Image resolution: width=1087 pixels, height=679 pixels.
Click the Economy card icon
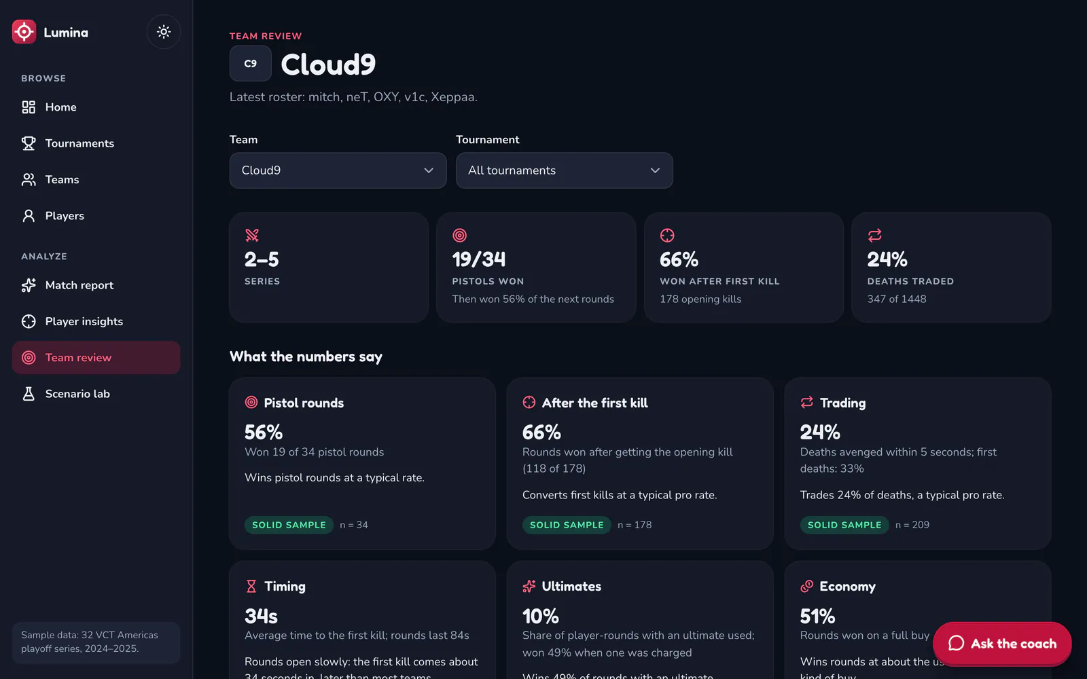807,586
